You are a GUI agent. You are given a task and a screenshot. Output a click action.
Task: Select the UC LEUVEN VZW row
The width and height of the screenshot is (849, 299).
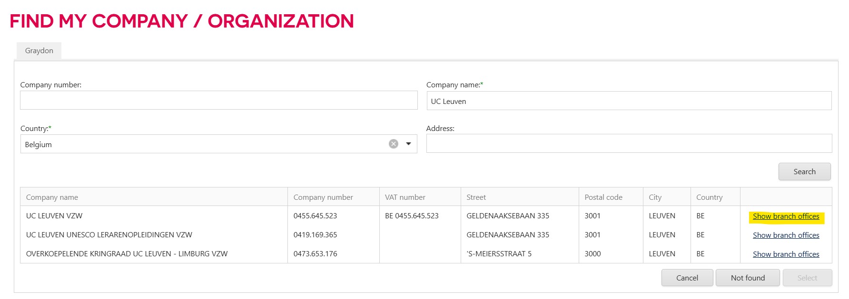[x=54, y=216]
